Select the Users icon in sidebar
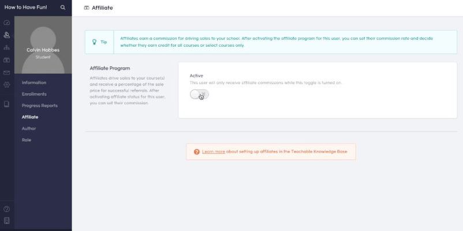The image size is (463, 231). 7,35
